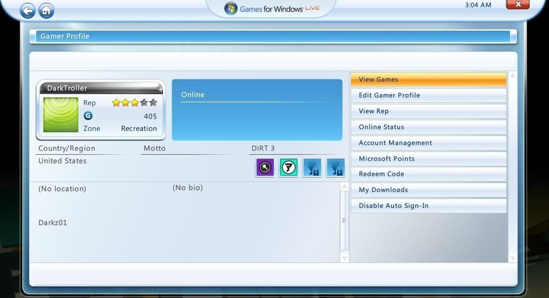549x298 pixels.
Task: Select View Rep option
Action: coord(428,111)
